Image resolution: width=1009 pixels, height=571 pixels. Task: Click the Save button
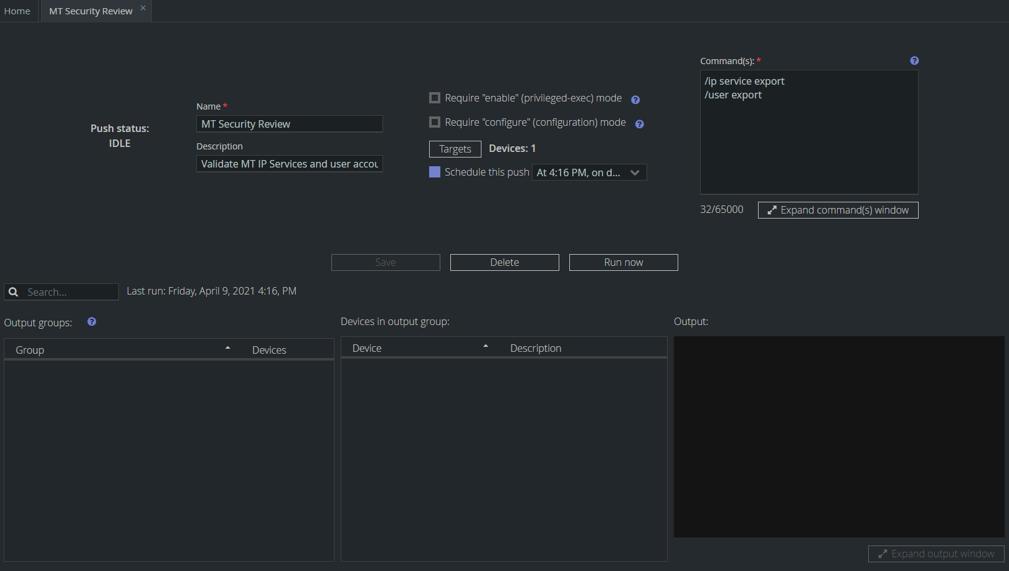coord(386,262)
